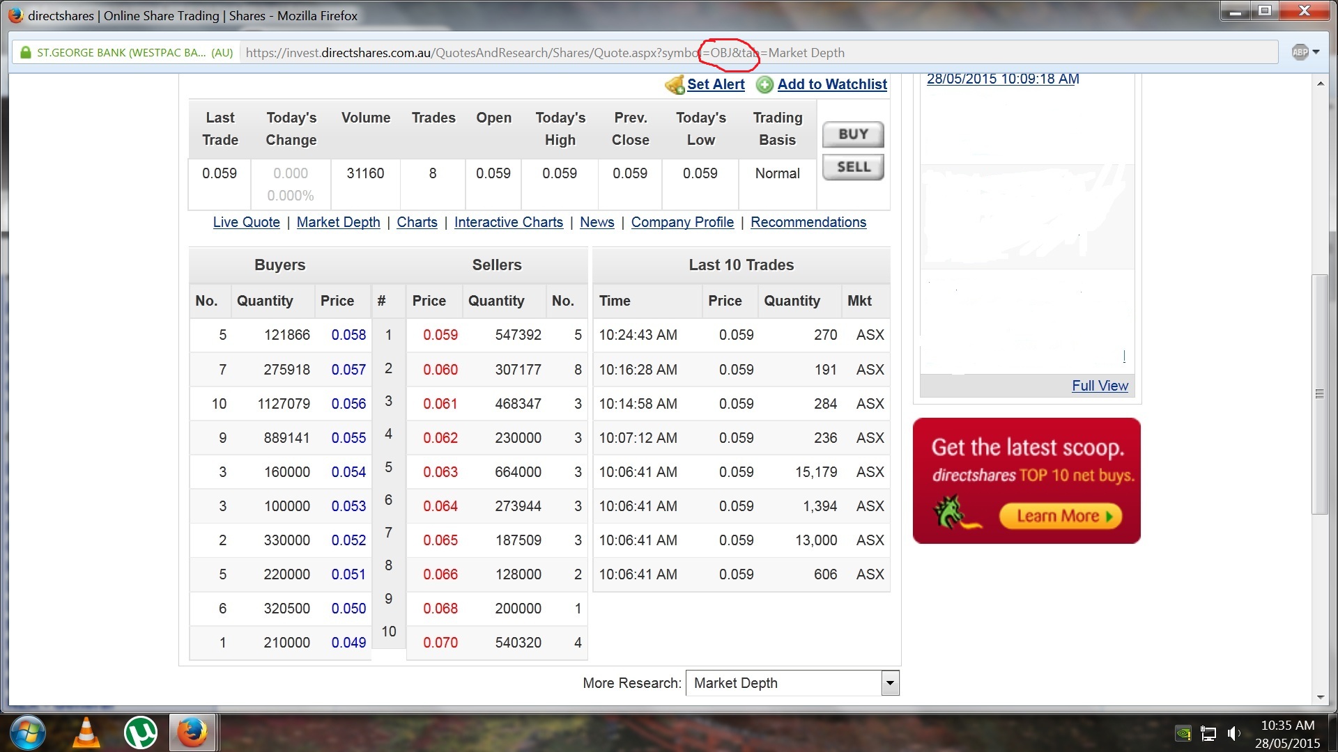Image resolution: width=1338 pixels, height=752 pixels.
Task: Open the Live Quote tab link
Action: pyautogui.click(x=246, y=222)
